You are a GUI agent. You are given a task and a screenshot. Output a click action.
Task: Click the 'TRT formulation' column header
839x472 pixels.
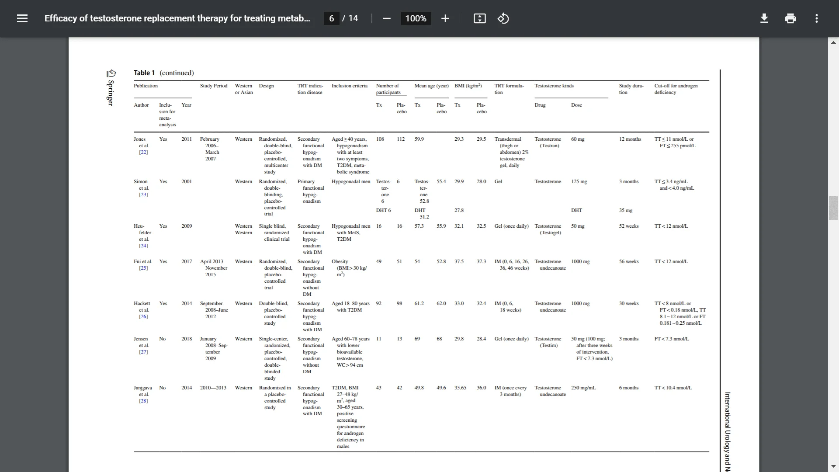tap(509, 89)
